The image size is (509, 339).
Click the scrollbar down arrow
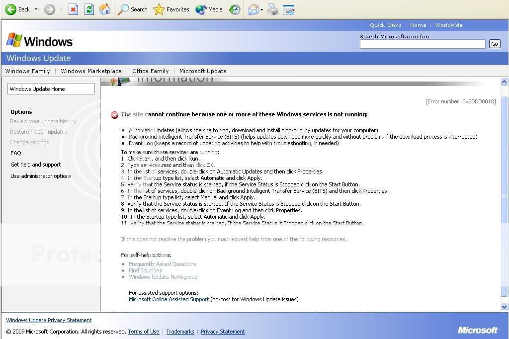tap(504, 307)
